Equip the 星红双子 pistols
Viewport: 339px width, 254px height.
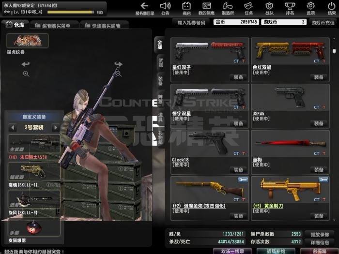[x=238, y=77]
